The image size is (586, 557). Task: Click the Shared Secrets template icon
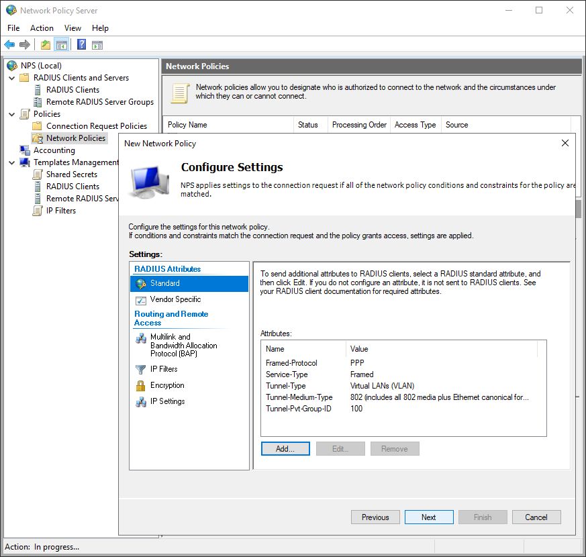click(38, 174)
